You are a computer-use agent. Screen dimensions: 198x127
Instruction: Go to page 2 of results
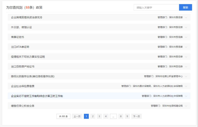point(93,116)
